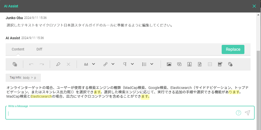This screenshot has height=130, width=261.
Task: Click the green Replace button
Action: (233, 49)
